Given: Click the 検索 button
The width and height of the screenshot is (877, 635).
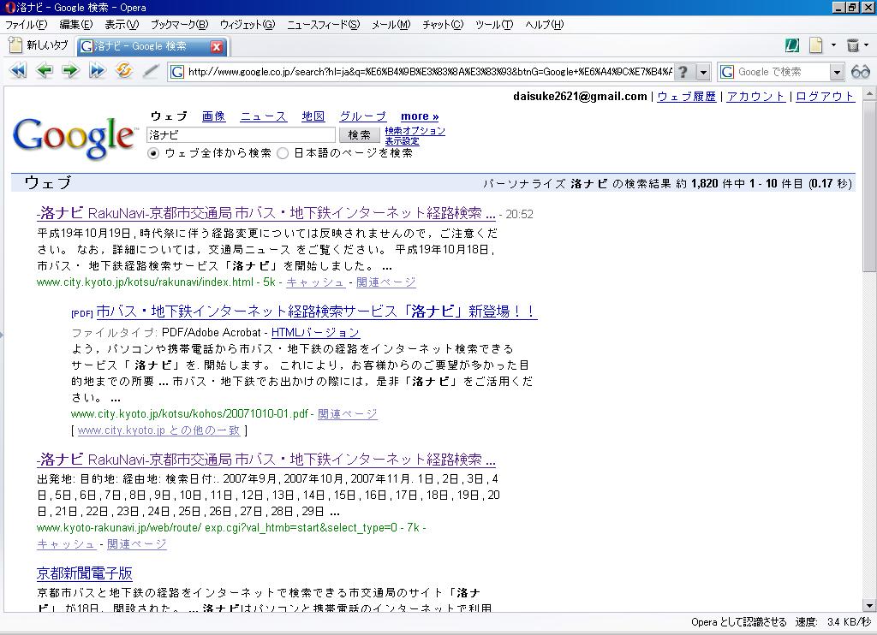Looking at the screenshot, I should point(359,134).
